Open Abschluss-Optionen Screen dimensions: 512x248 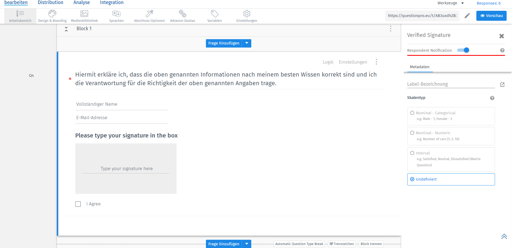tap(149, 16)
